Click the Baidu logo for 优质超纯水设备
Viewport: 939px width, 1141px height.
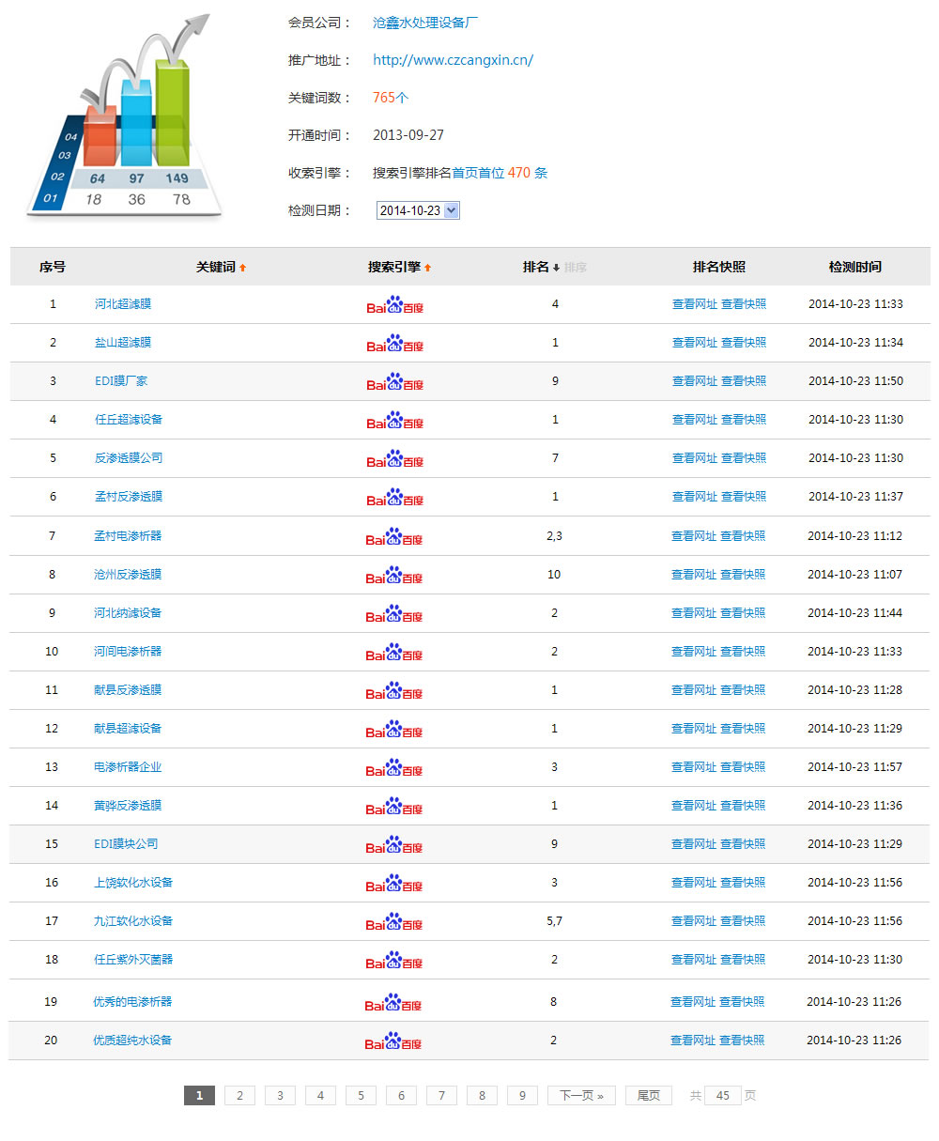pyautogui.click(x=394, y=1041)
